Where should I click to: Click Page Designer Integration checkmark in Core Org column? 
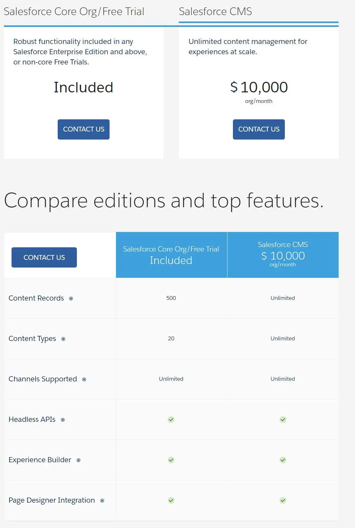coord(171,500)
